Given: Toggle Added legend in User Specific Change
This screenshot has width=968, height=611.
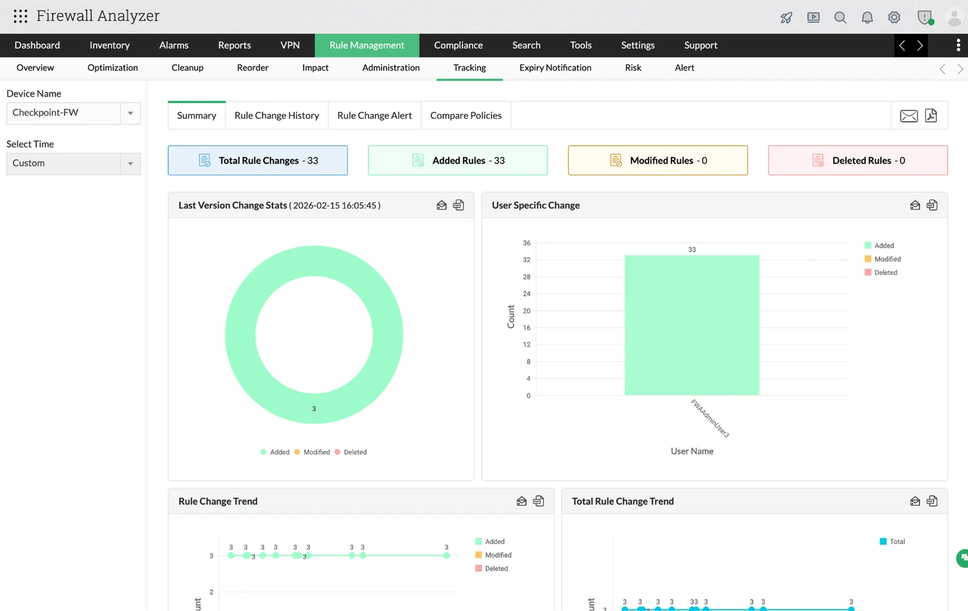Looking at the screenshot, I should click(880, 245).
